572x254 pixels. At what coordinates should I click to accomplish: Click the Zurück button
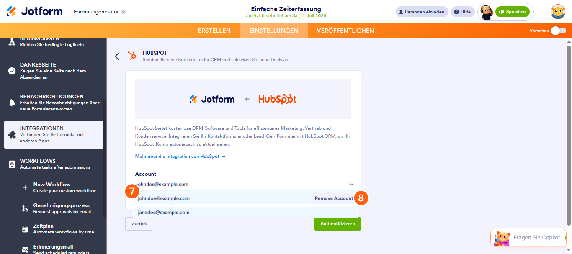click(139, 224)
